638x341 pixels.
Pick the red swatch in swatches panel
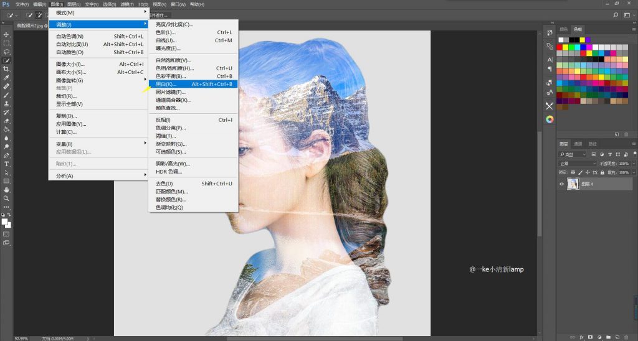point(559,47)
